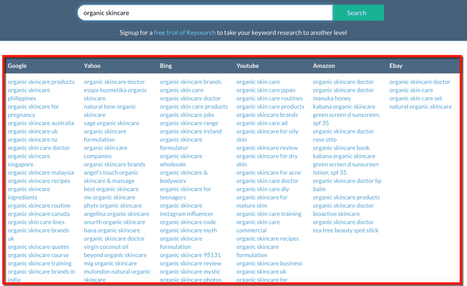This screenshot has width=467, height=286.
Task: Select the Google column header
Action: [17, 65]
